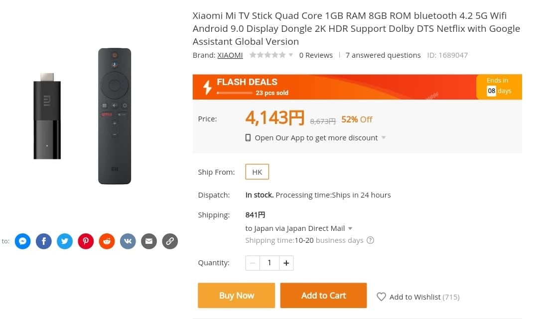Share on Facebook icon
The width and height of the screenshot is (538, 319).
coord(44,241)
